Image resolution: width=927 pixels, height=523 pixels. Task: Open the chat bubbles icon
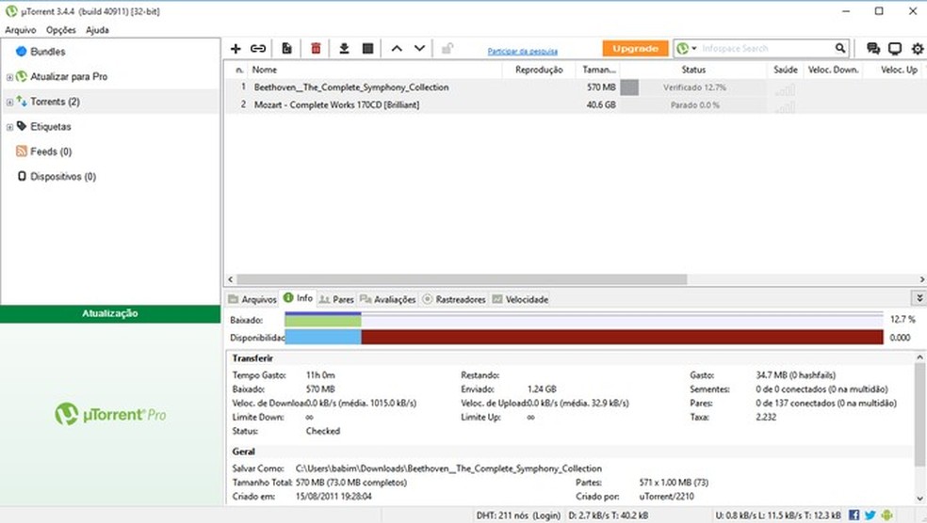pyautogui.click(x=872, y=48)
